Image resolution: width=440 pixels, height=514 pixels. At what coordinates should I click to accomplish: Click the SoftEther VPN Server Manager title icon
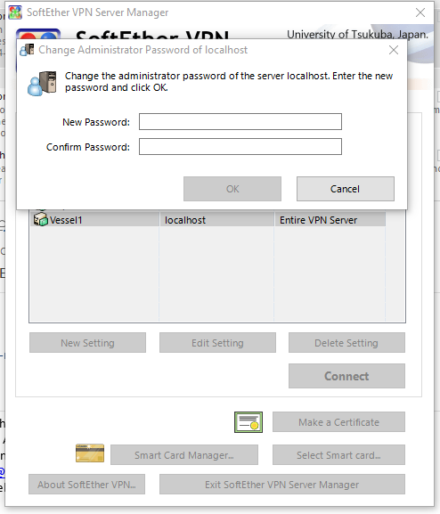click(x=15, y=12)
